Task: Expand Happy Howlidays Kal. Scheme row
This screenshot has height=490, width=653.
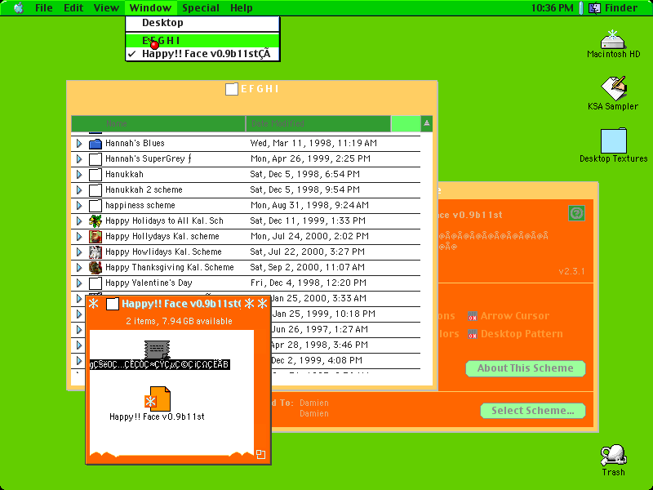Action: pyautogui.click(x=79, y=252)
